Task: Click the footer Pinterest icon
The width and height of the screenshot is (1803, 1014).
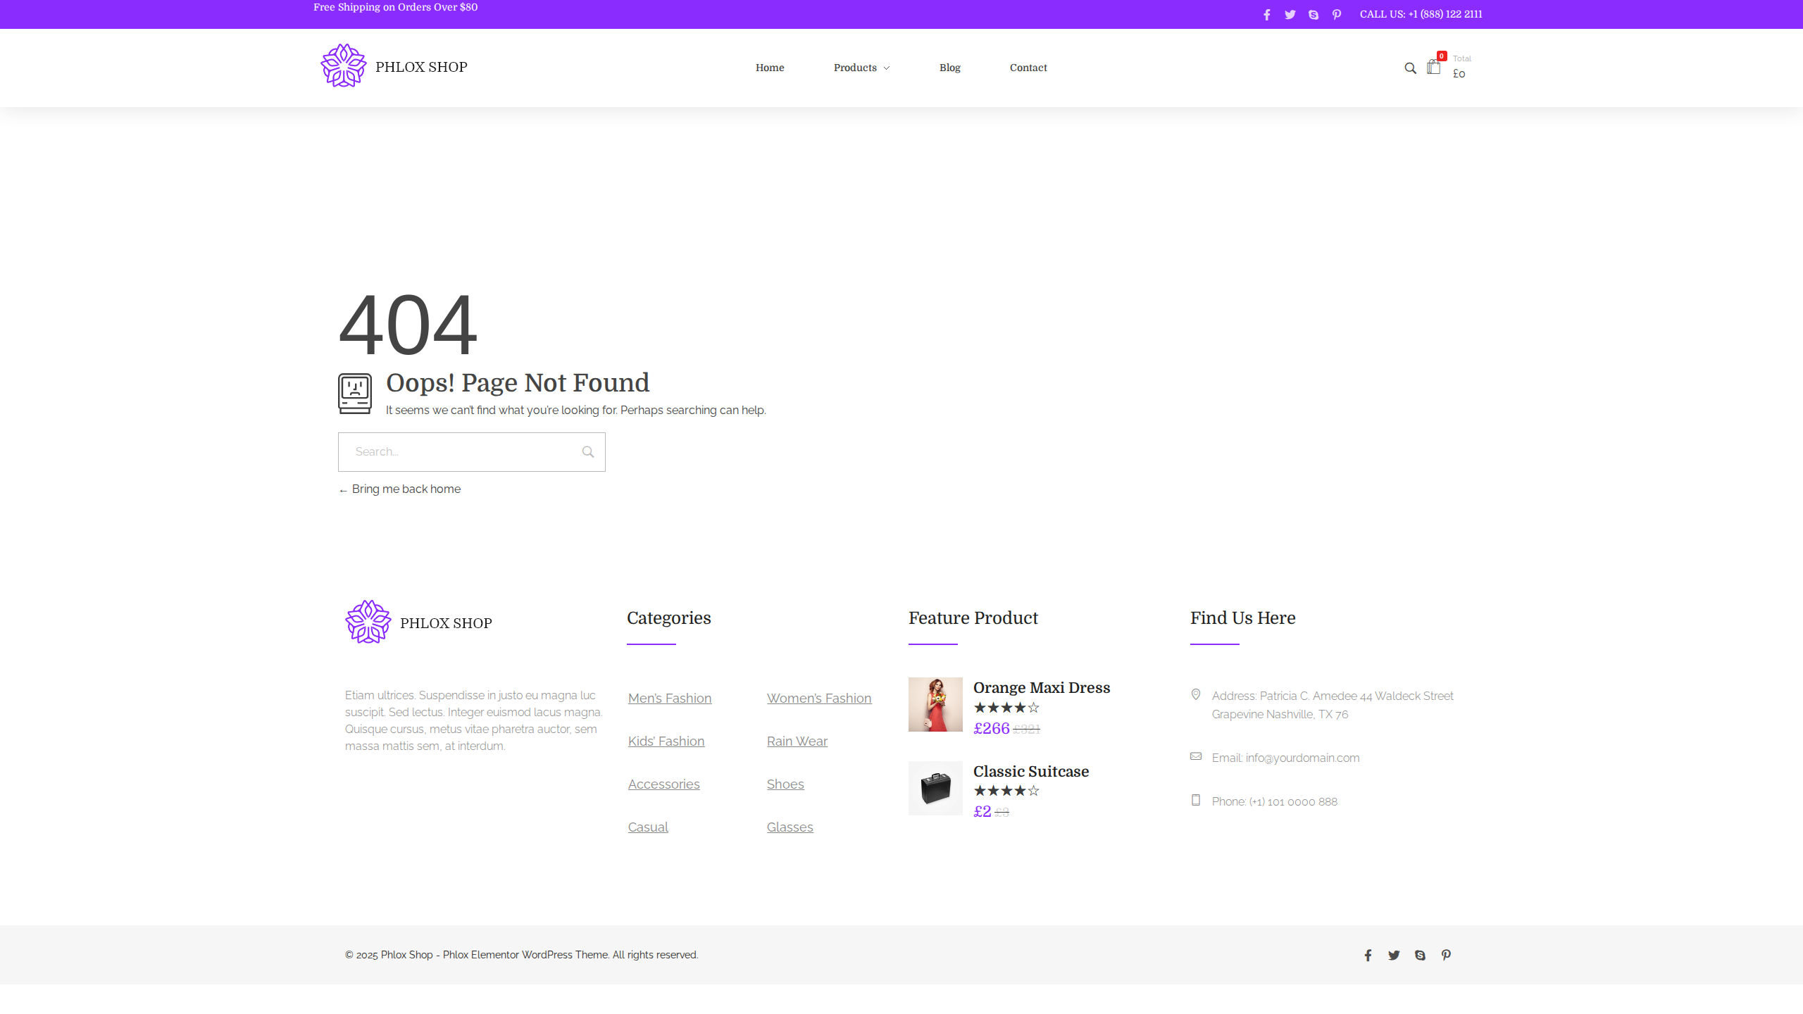Action: [x=1446, y=955]
